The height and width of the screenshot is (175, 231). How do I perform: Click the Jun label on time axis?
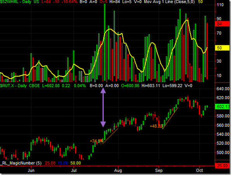(x=31, y=170)
